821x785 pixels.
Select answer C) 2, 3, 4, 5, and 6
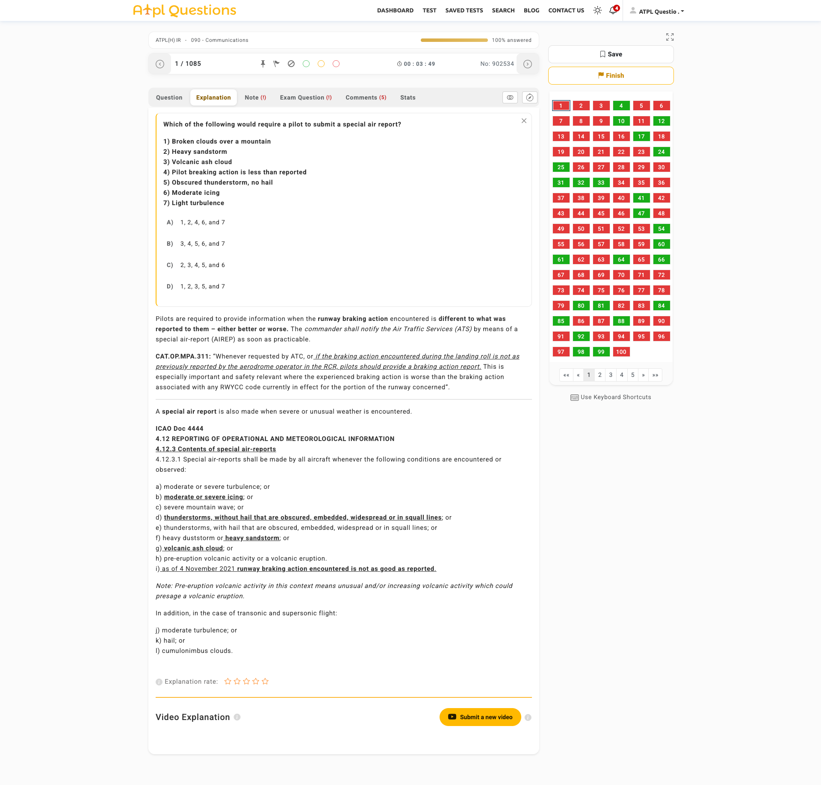click(x=196, y=265)
